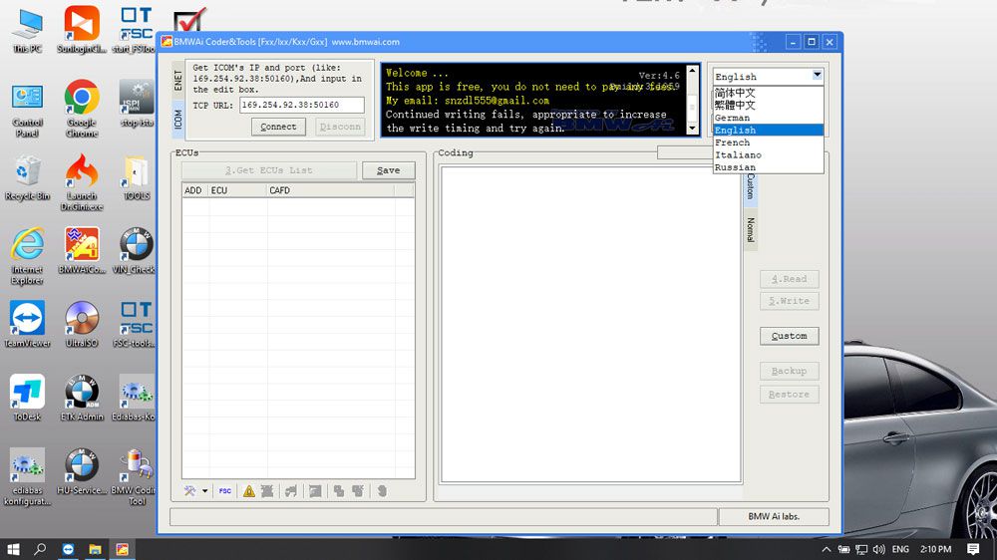Image resolution: width=997 pixels, height=560 pixels.
Task: Click the welcome log scroll-down arrow
Action: pos(693,129)
